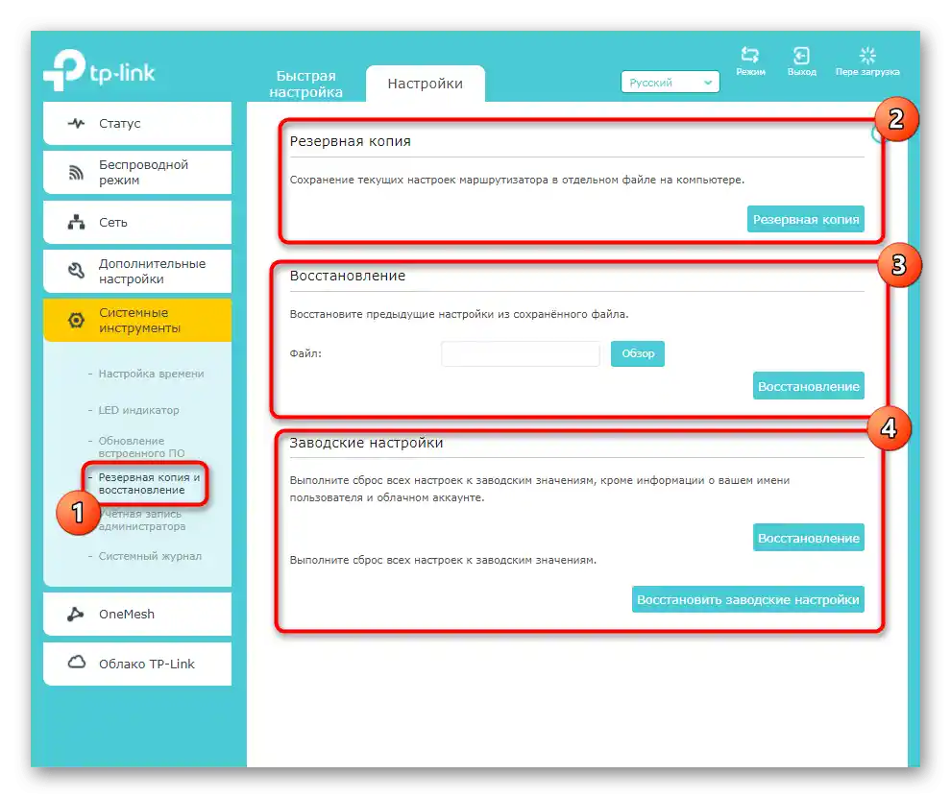Viewport: 951px width, 798px height.
Task: Switch to Быстрая настройка tab
Action: point(305,84)
